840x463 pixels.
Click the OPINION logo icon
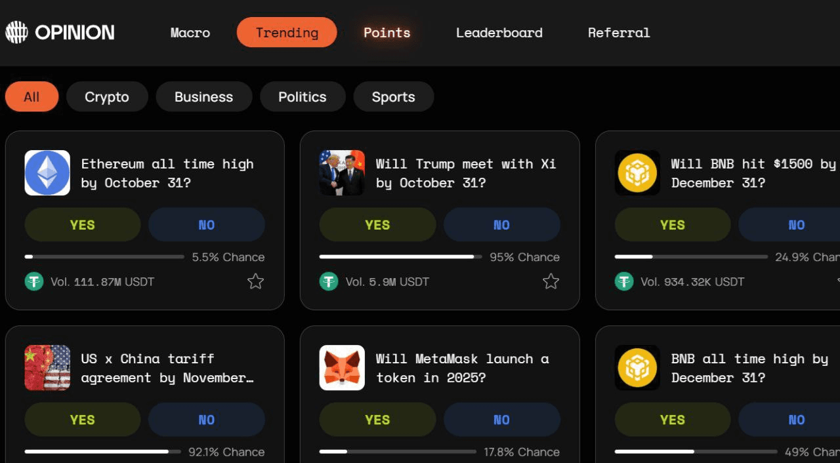[16, 32]
